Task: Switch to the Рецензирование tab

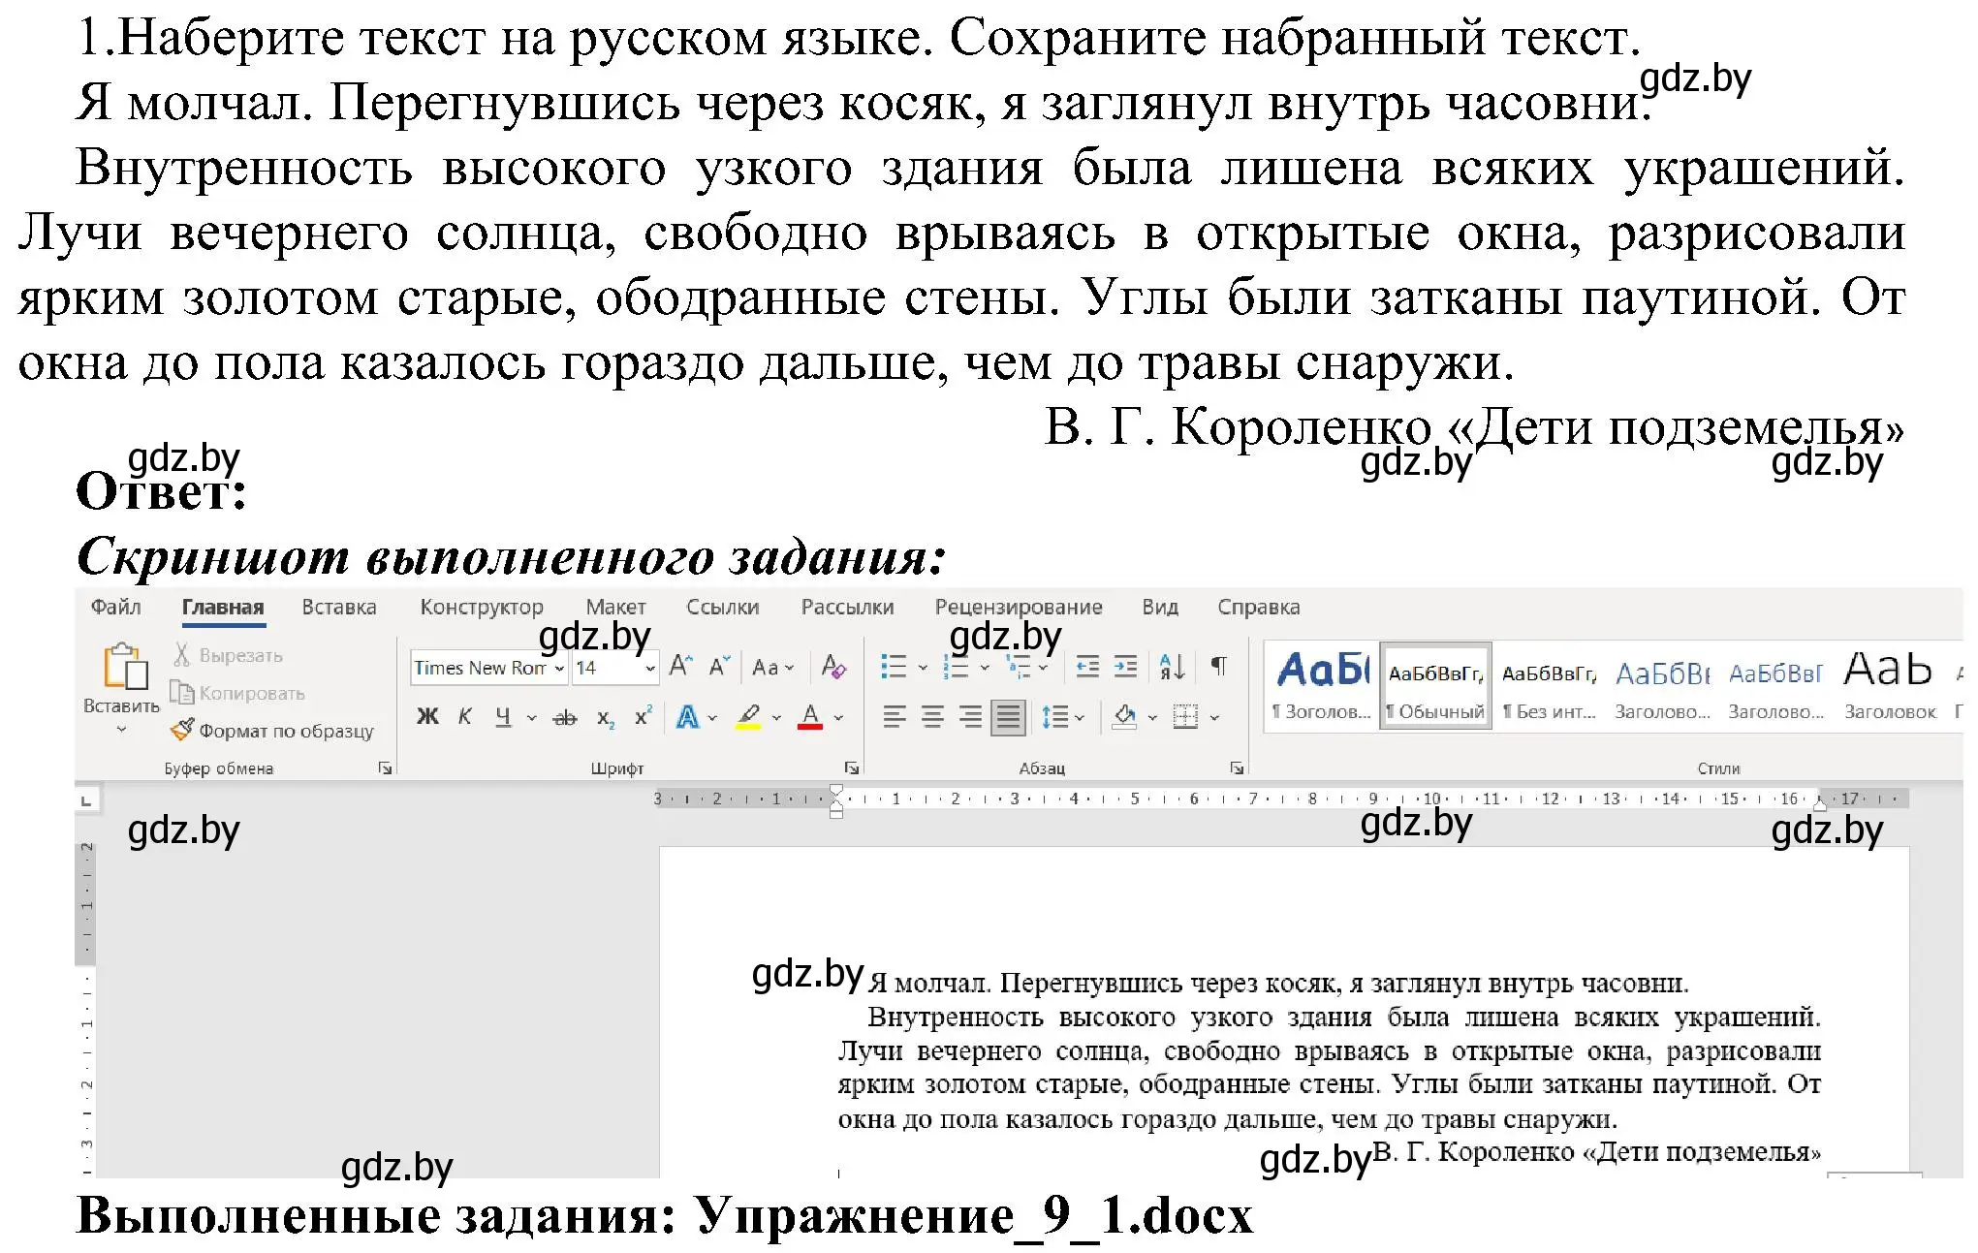Action: point(1019,608)
